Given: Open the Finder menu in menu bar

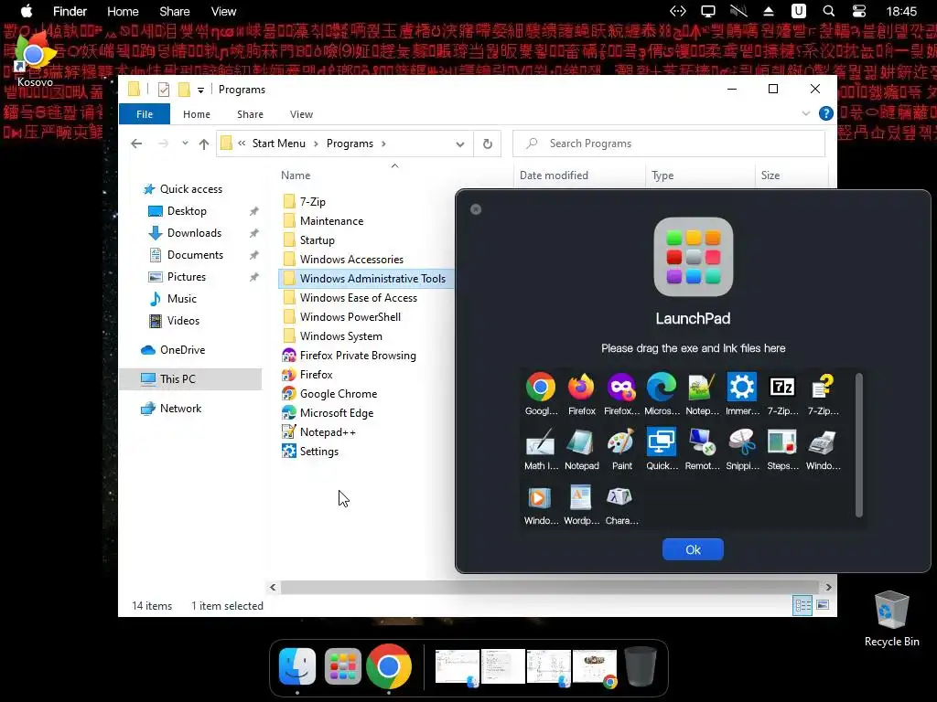Looking at the screenshot, I should pyautogui.click(x=70, y=11).
